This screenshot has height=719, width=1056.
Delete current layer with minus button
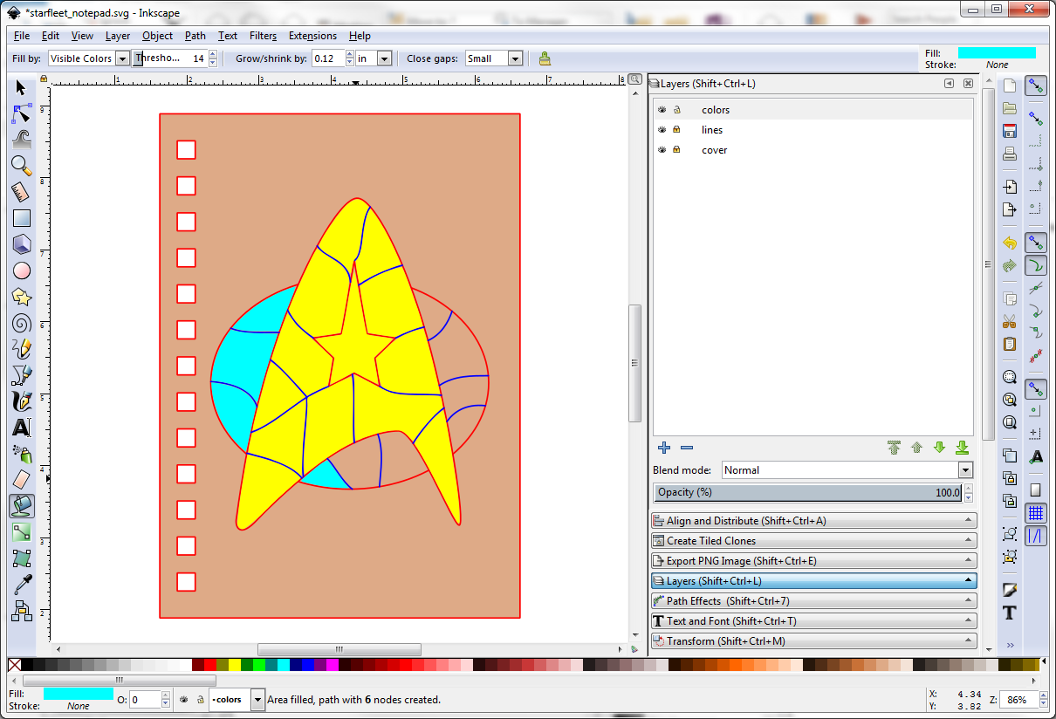(687, 448)
